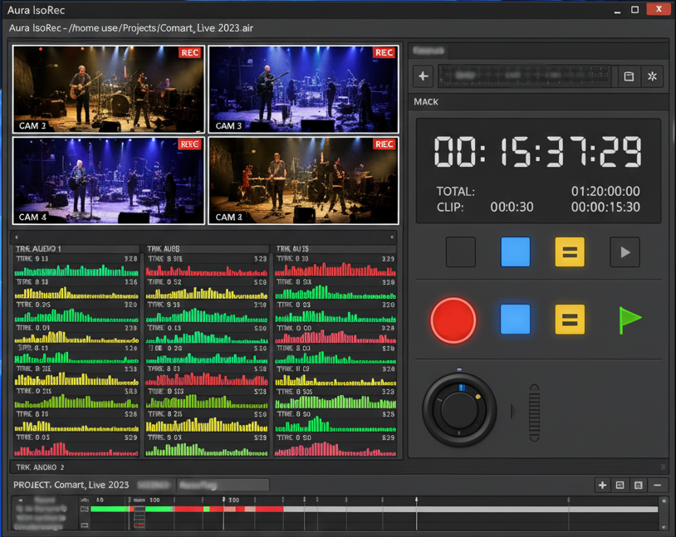The height and width of the screenshot is (537, 676).
Task: Click the CAM 4 video thumbnail
Action: click(x=108, y=178)
